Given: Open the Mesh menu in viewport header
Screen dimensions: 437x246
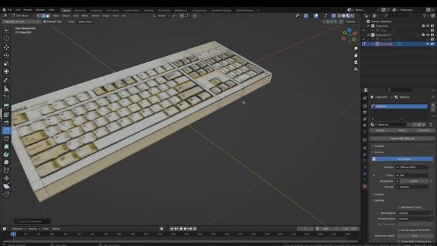Looking at the screenshot, I should 85,16.
